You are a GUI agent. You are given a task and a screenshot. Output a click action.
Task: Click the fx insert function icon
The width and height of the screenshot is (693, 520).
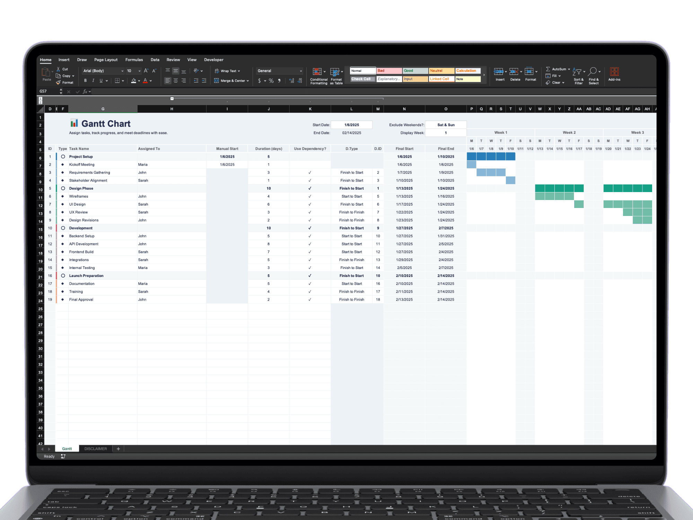(85, 92)
